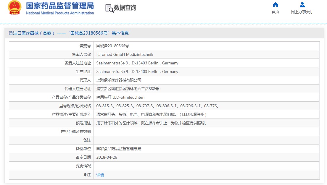Click the 生产地址 row label

(83, 72)
